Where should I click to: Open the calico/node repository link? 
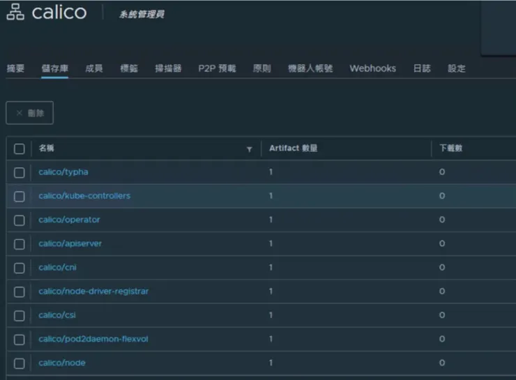coord(62,363)
